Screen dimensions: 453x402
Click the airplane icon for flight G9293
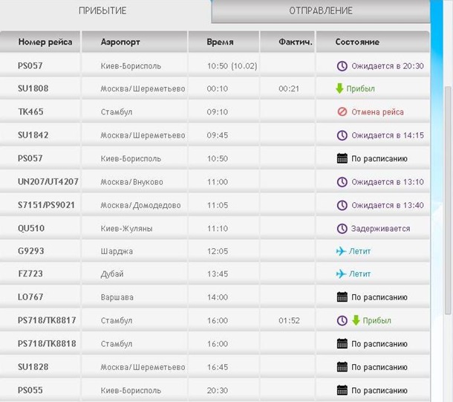342,251
